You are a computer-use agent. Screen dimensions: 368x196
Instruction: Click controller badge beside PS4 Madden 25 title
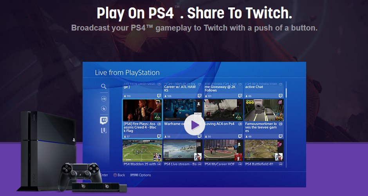[159, 164]
